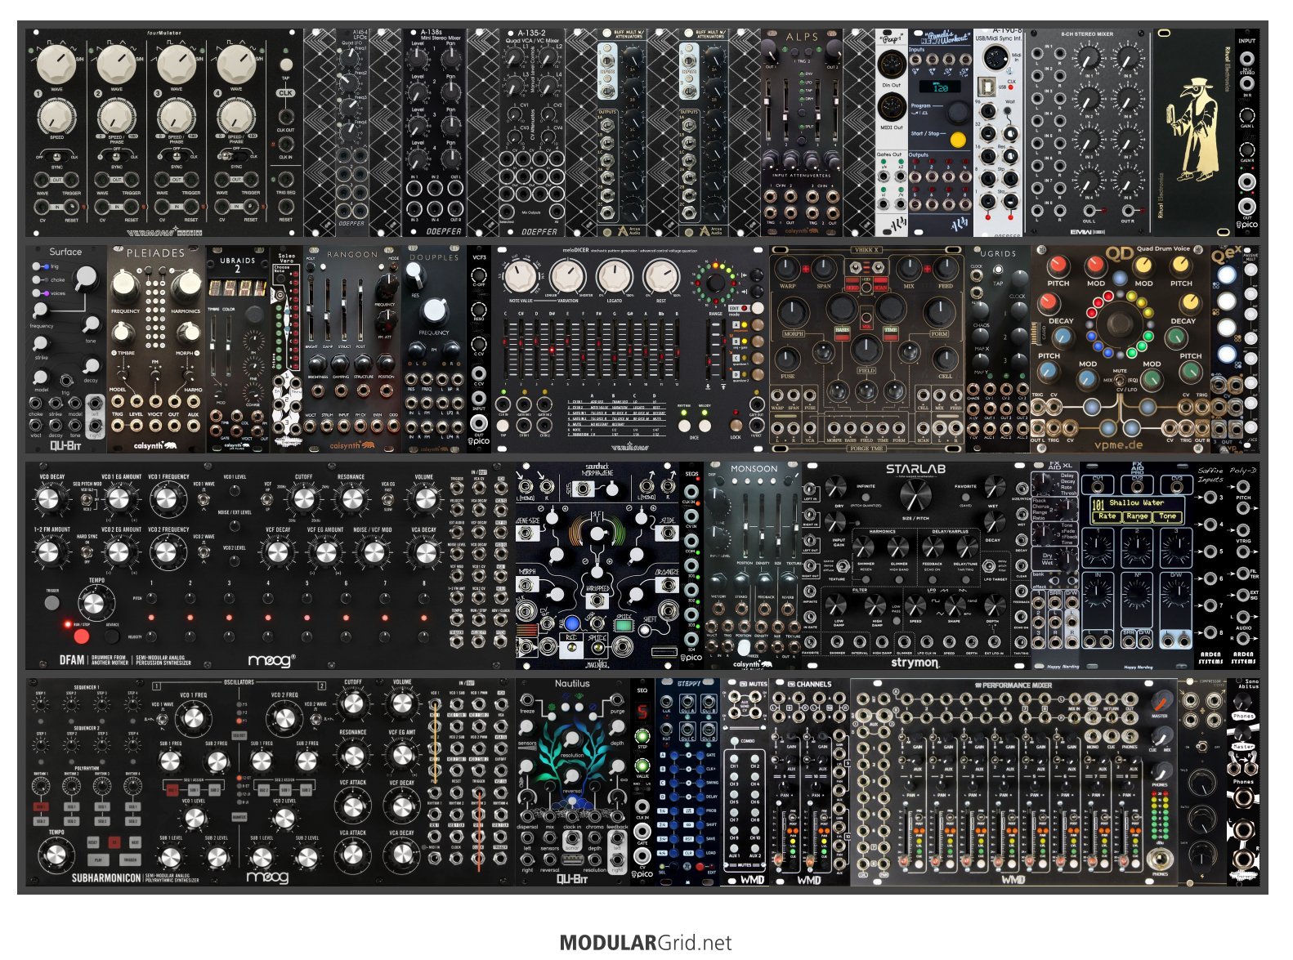Click the Subharmonicon Volume knob
The height and width of the screenshot is (960, 1293).
coord(401,704)
